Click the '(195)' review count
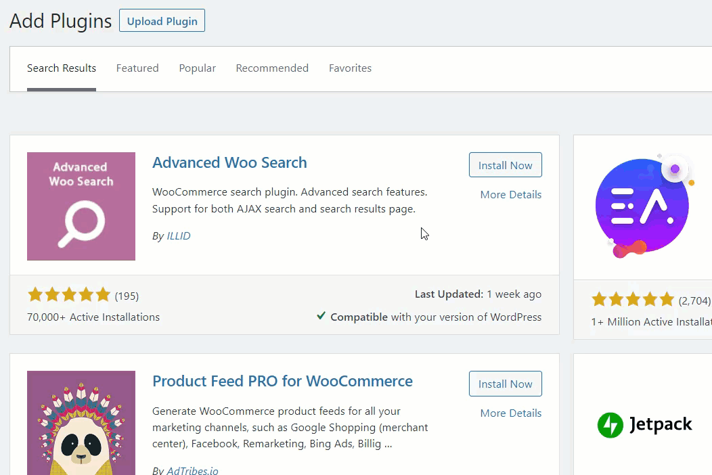This screenshot has height=475, width=712. [127, 296]
